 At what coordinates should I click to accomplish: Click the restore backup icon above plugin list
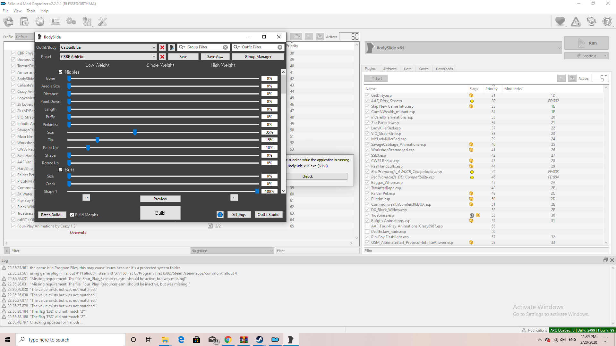[561, 78]
